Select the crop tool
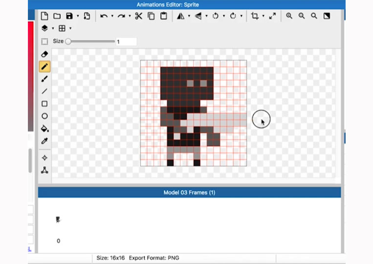This screenshot has height=264, width=373. point(255,16)
